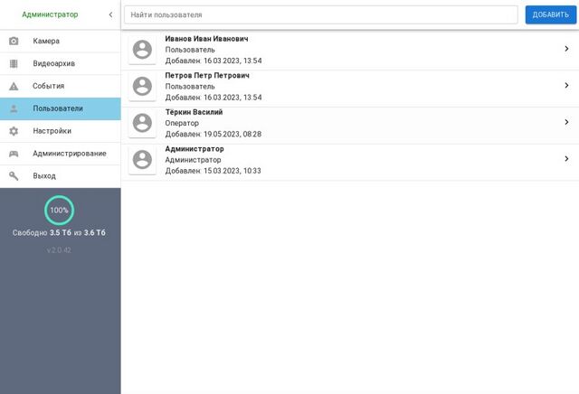The image size is (579, 394).
Task: Open chevron for Петров Петр Петрович
Action: pos(565,86)
